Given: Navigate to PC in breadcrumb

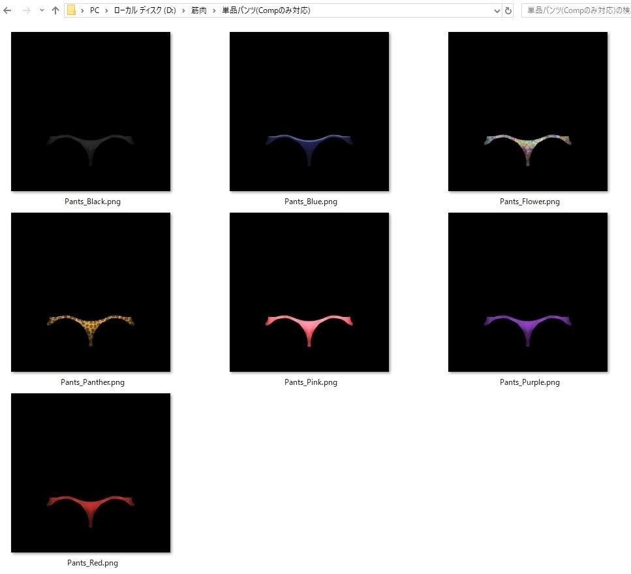Looking at the screenshot, I should (x=95, y=10).
